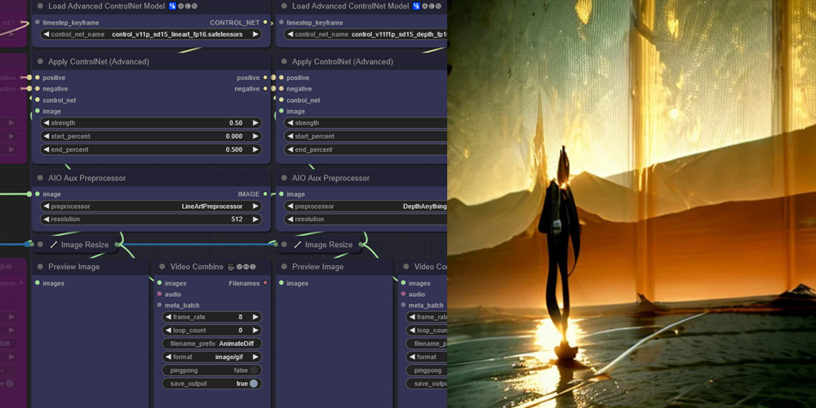Click the timestep_keyframe input port on the lineart loader
This screenshot has width=816, height=408.
tap(37, 22)
